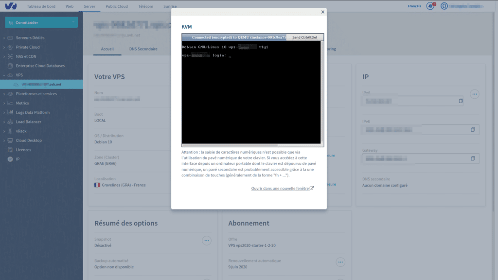
Task: Click Ouvrir dans une nouvelle fenêtre link
Action: (x=283, y=188)
